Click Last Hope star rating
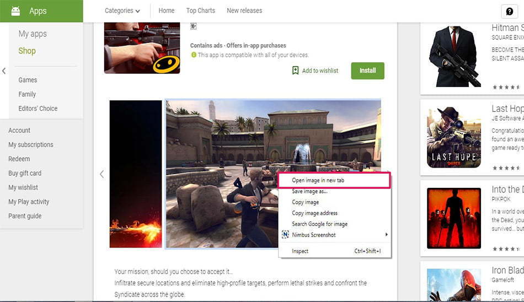The width and height of the screenshot is (524, 302). point(506,168)
